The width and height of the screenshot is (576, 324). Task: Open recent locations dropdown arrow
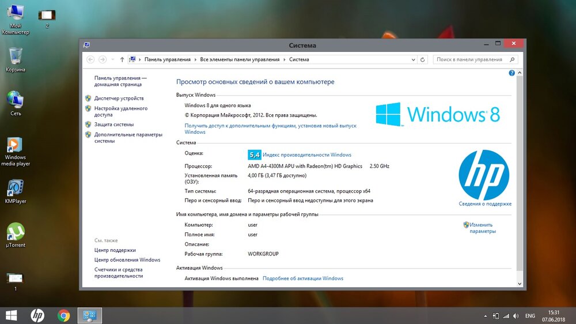click(x=112, y=59)
